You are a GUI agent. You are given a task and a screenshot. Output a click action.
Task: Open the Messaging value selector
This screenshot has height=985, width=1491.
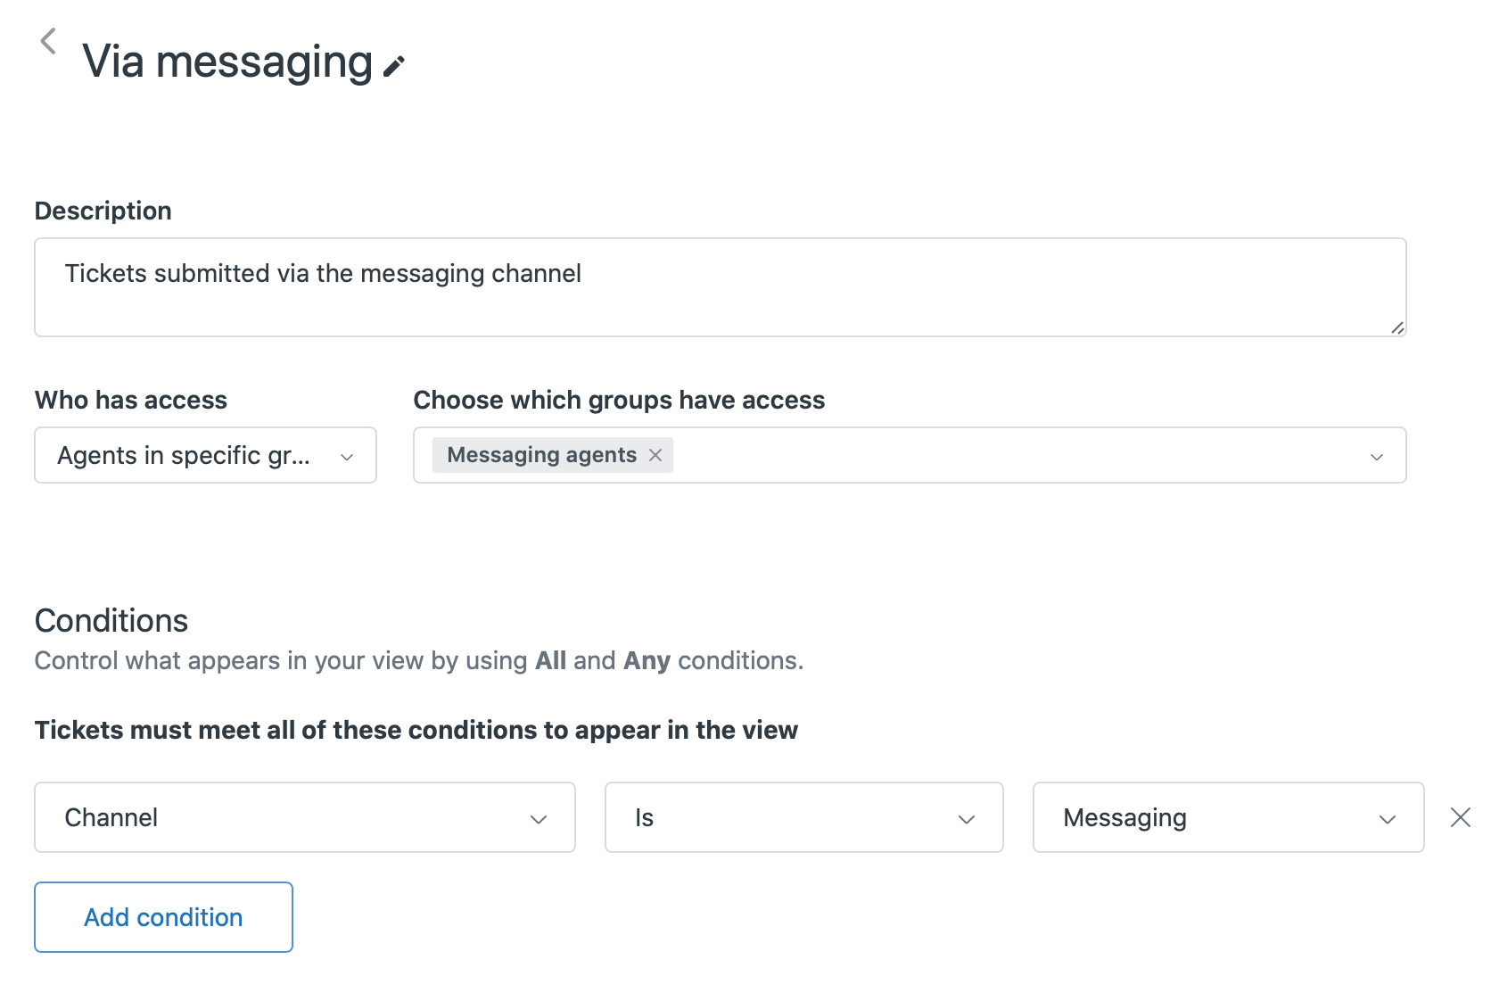(1228, 817)
